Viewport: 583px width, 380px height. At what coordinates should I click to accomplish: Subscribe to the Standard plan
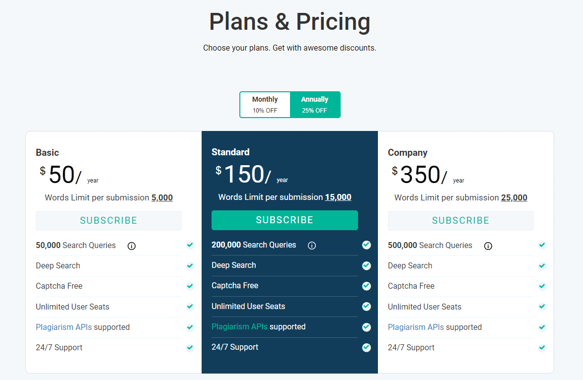tap(285, 220)
